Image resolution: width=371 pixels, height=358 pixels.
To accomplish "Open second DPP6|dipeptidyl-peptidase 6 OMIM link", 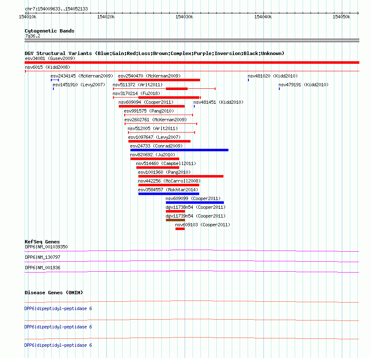I will coord(58,327).
